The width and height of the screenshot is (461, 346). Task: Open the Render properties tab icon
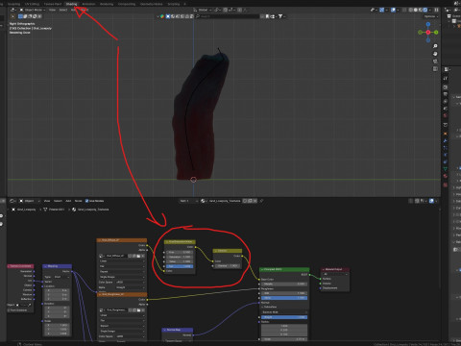click(446, 87)
